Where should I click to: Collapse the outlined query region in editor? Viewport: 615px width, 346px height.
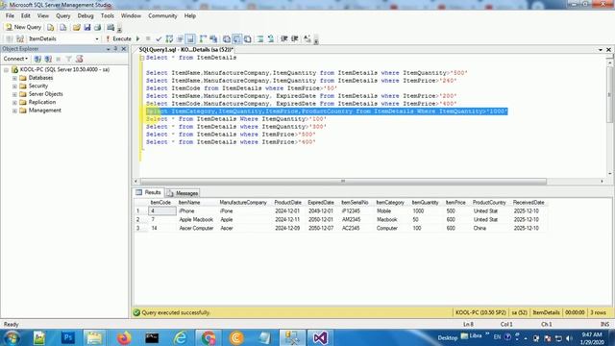point(142,58)
